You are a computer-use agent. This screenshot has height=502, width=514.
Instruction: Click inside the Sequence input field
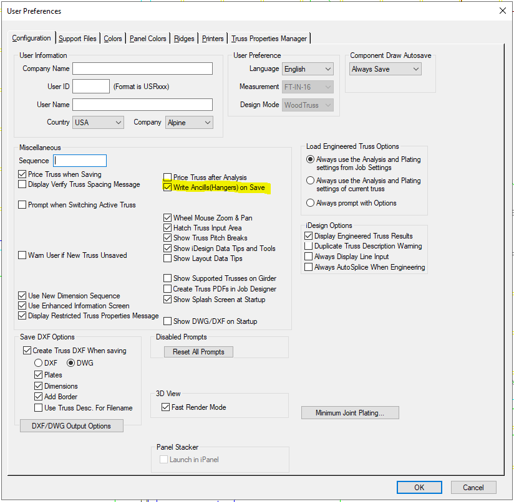(80, 161)
